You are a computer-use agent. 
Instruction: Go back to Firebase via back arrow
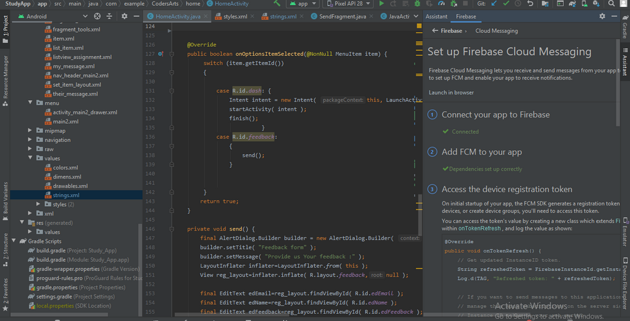tap(434, 31)
